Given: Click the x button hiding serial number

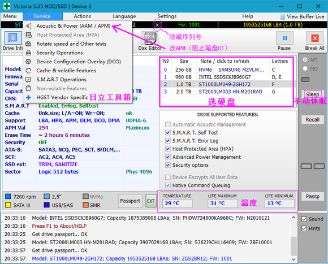Looking at the screenshot, I should pyautogui.click(x=157, y=25).
